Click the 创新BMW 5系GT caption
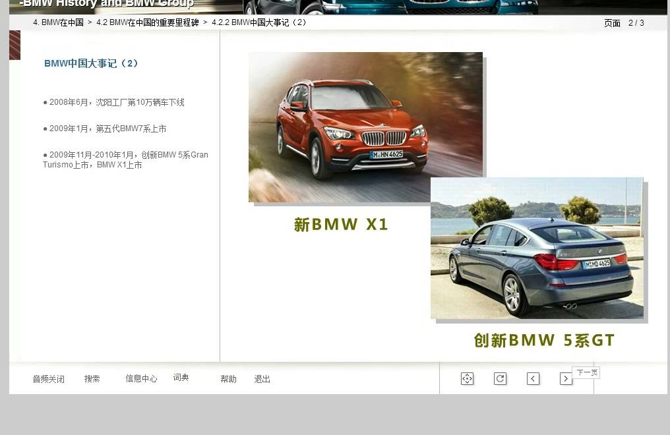The height and width of the screenshot is (435, 670). [544, 341]
